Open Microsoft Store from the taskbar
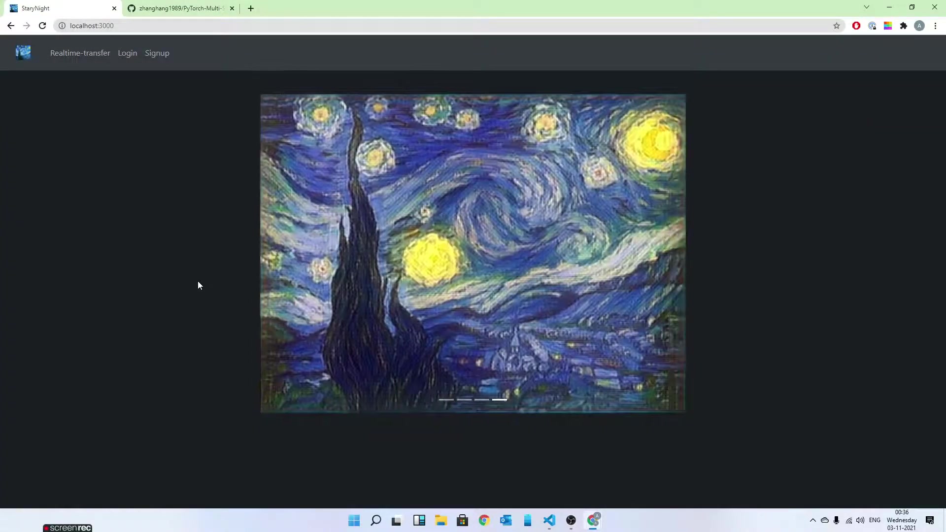The width and height of the screenshot is (946, 532). coord(463,521)
